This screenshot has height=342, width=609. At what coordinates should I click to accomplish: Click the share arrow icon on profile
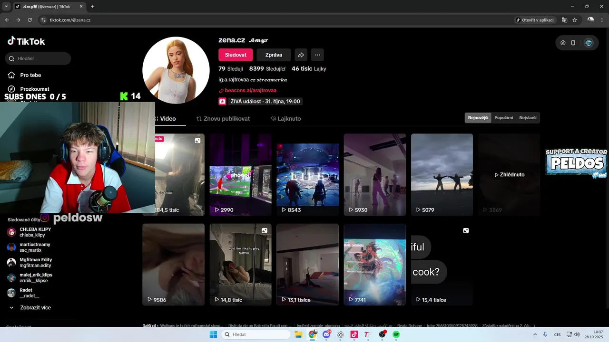click(301, 55)
